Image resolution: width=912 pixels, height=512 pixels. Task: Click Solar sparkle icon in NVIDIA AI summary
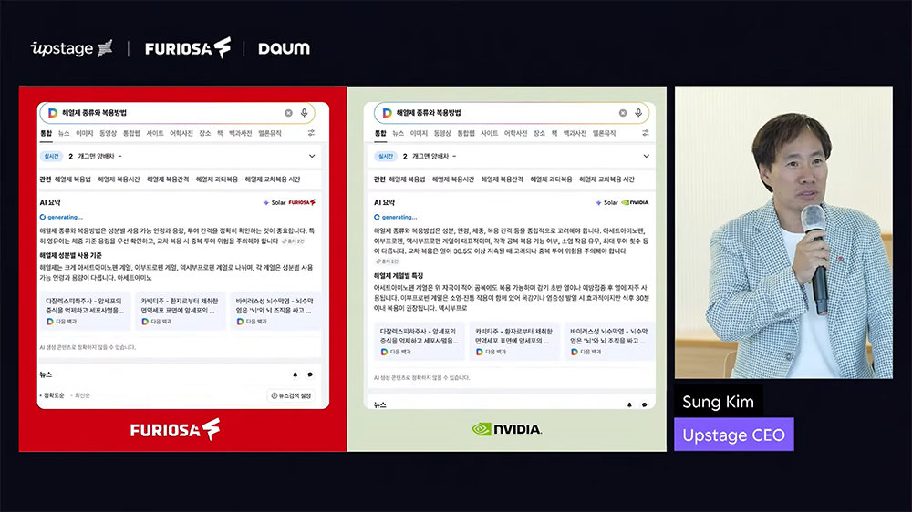click(x=598, y=203)
